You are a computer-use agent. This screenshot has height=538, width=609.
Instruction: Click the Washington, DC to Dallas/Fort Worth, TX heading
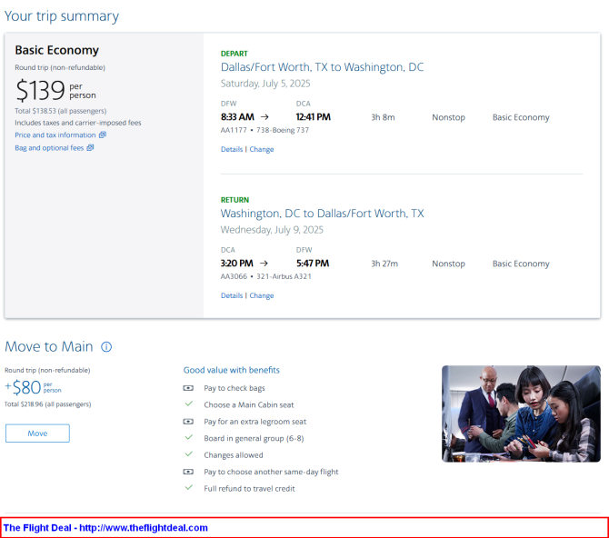[322, 214]
